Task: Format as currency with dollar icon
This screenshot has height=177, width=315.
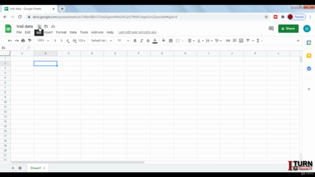Action: coord(55,41)
